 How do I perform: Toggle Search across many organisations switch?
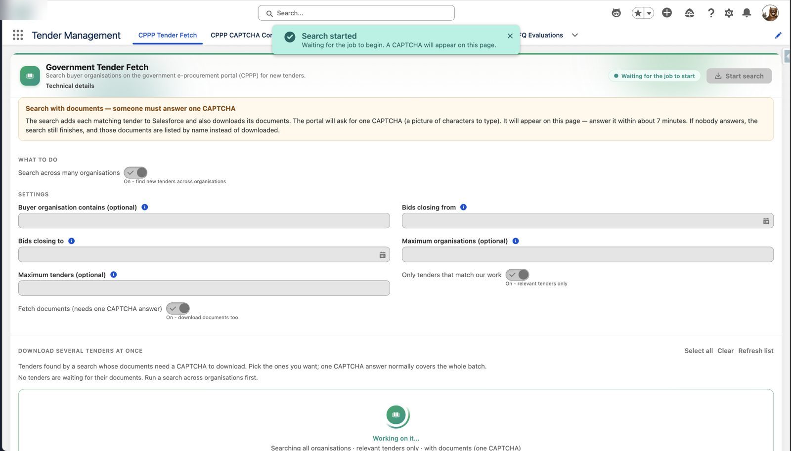135,172
